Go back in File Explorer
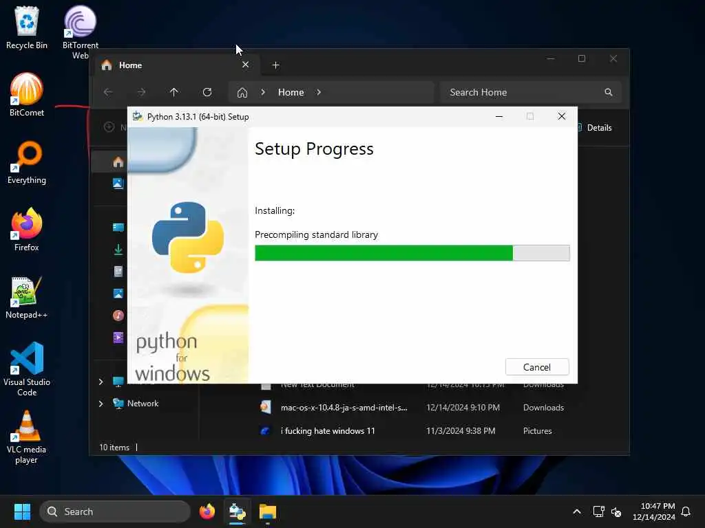This screenshot has height=528, width=705. click(x=108, y=92)
